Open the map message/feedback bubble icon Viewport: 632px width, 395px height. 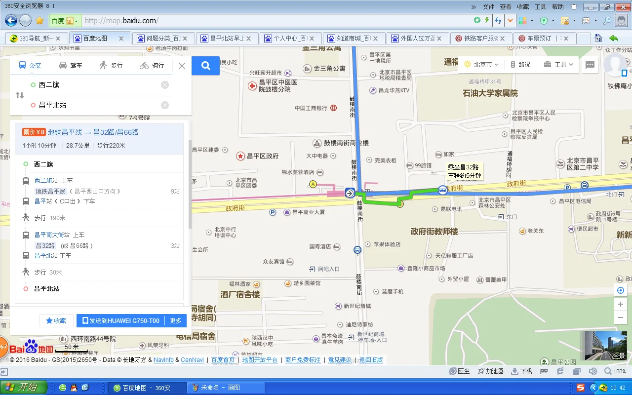pyautogui.click(x=590, y=64)
